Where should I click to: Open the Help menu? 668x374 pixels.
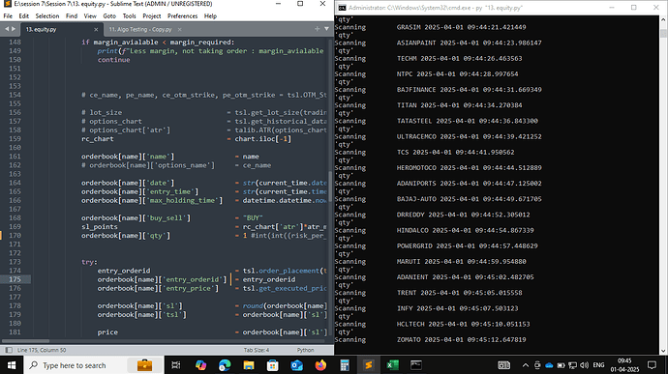click(x=210, y=16)
